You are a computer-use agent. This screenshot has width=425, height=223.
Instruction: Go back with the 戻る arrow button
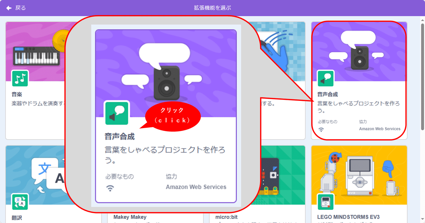tap(16, 8)
